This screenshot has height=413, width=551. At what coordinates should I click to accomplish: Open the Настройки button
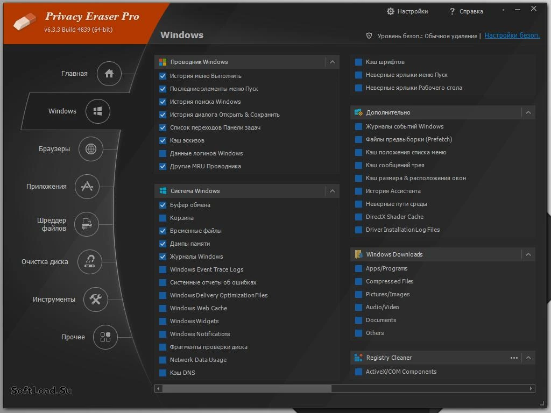[407, 11]
